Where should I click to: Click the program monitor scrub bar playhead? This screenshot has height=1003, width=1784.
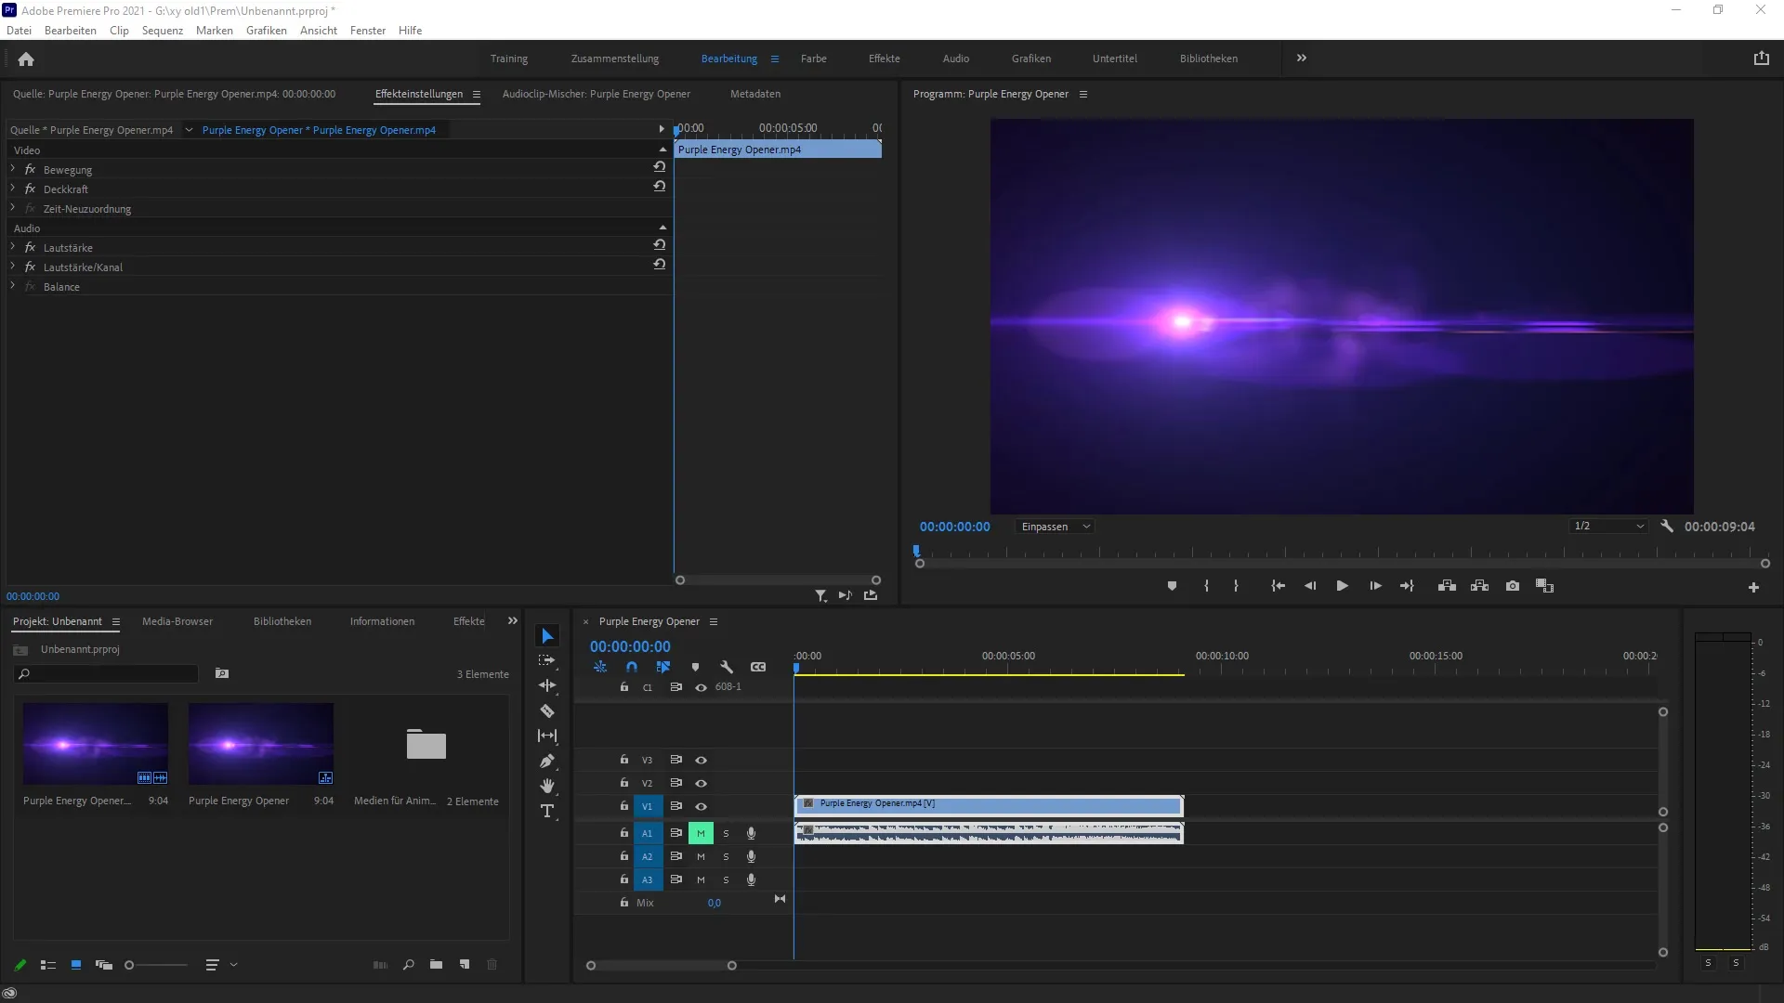point(916,551)
